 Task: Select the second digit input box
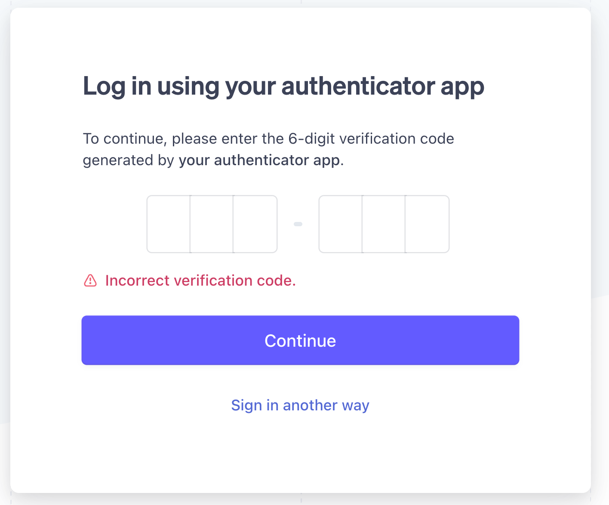pos(212,224)
